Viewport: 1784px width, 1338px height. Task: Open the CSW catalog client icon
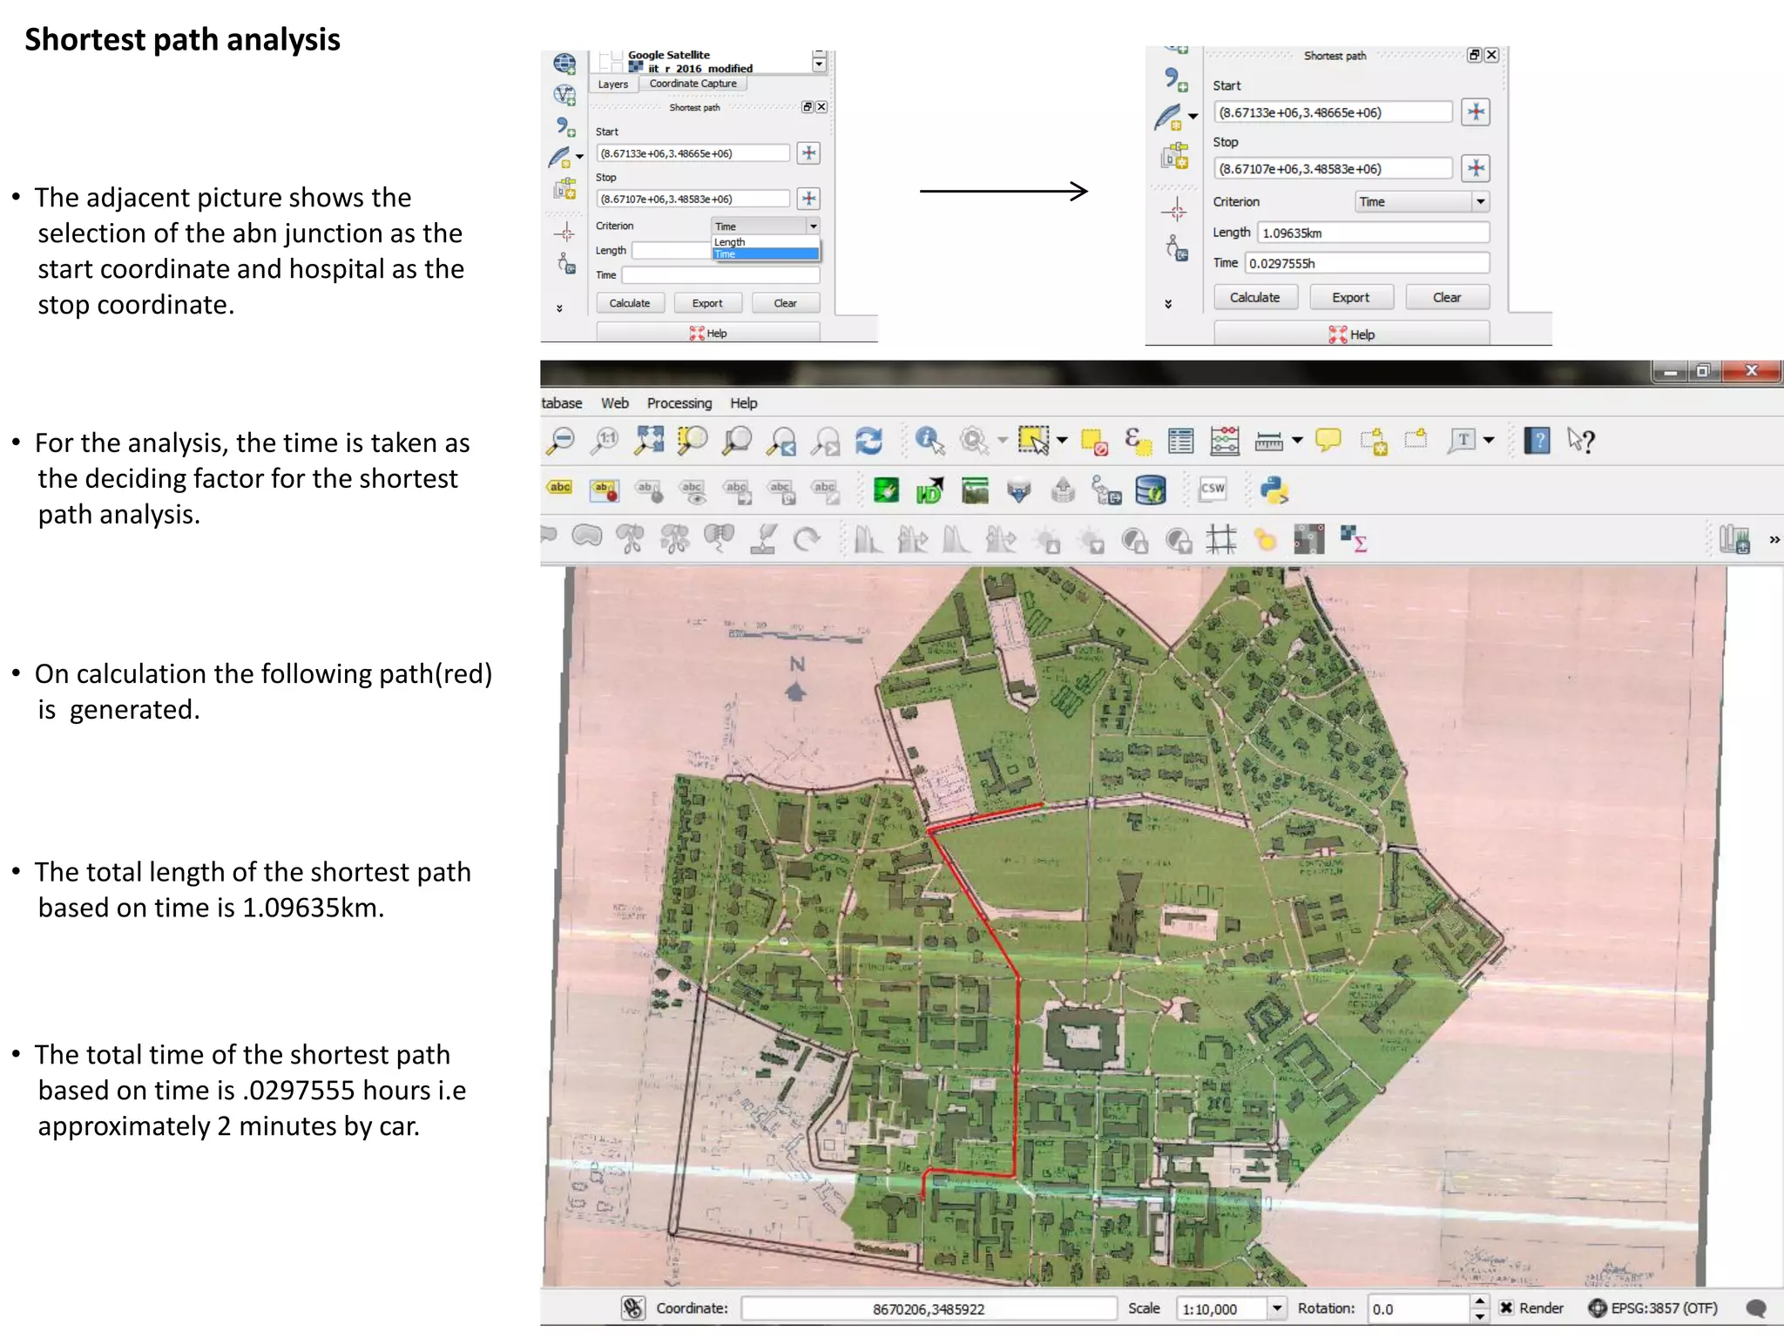click(x=1212, y=490)
